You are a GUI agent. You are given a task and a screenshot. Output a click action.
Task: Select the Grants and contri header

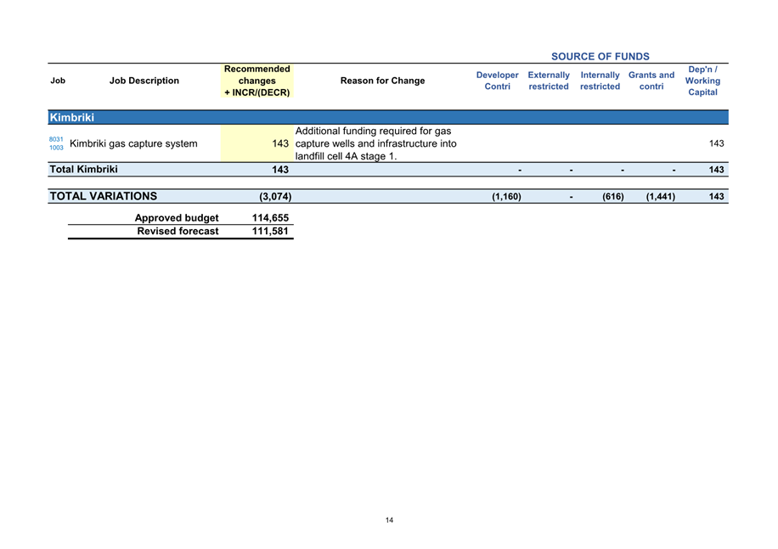[651, 81]
